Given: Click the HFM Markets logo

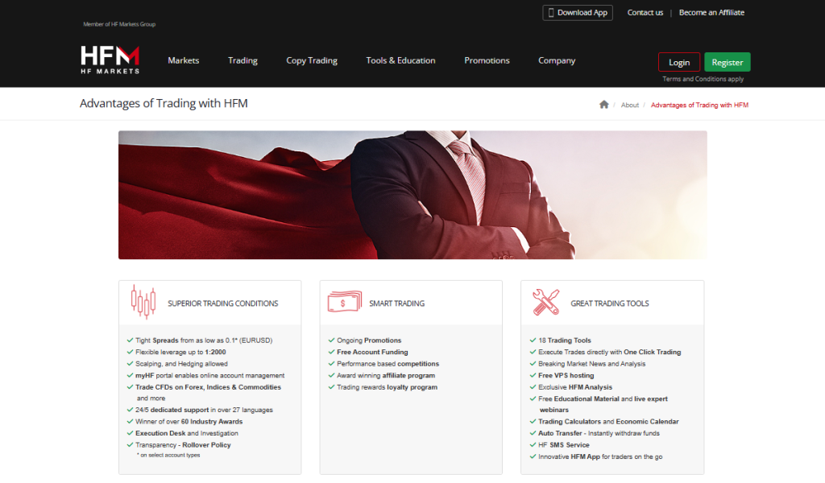Looking at the screenshot, I should pos(110,60).
